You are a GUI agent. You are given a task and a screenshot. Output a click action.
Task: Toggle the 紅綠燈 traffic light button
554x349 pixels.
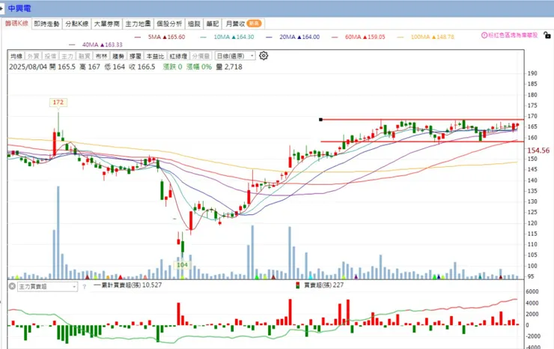[178, 56]
